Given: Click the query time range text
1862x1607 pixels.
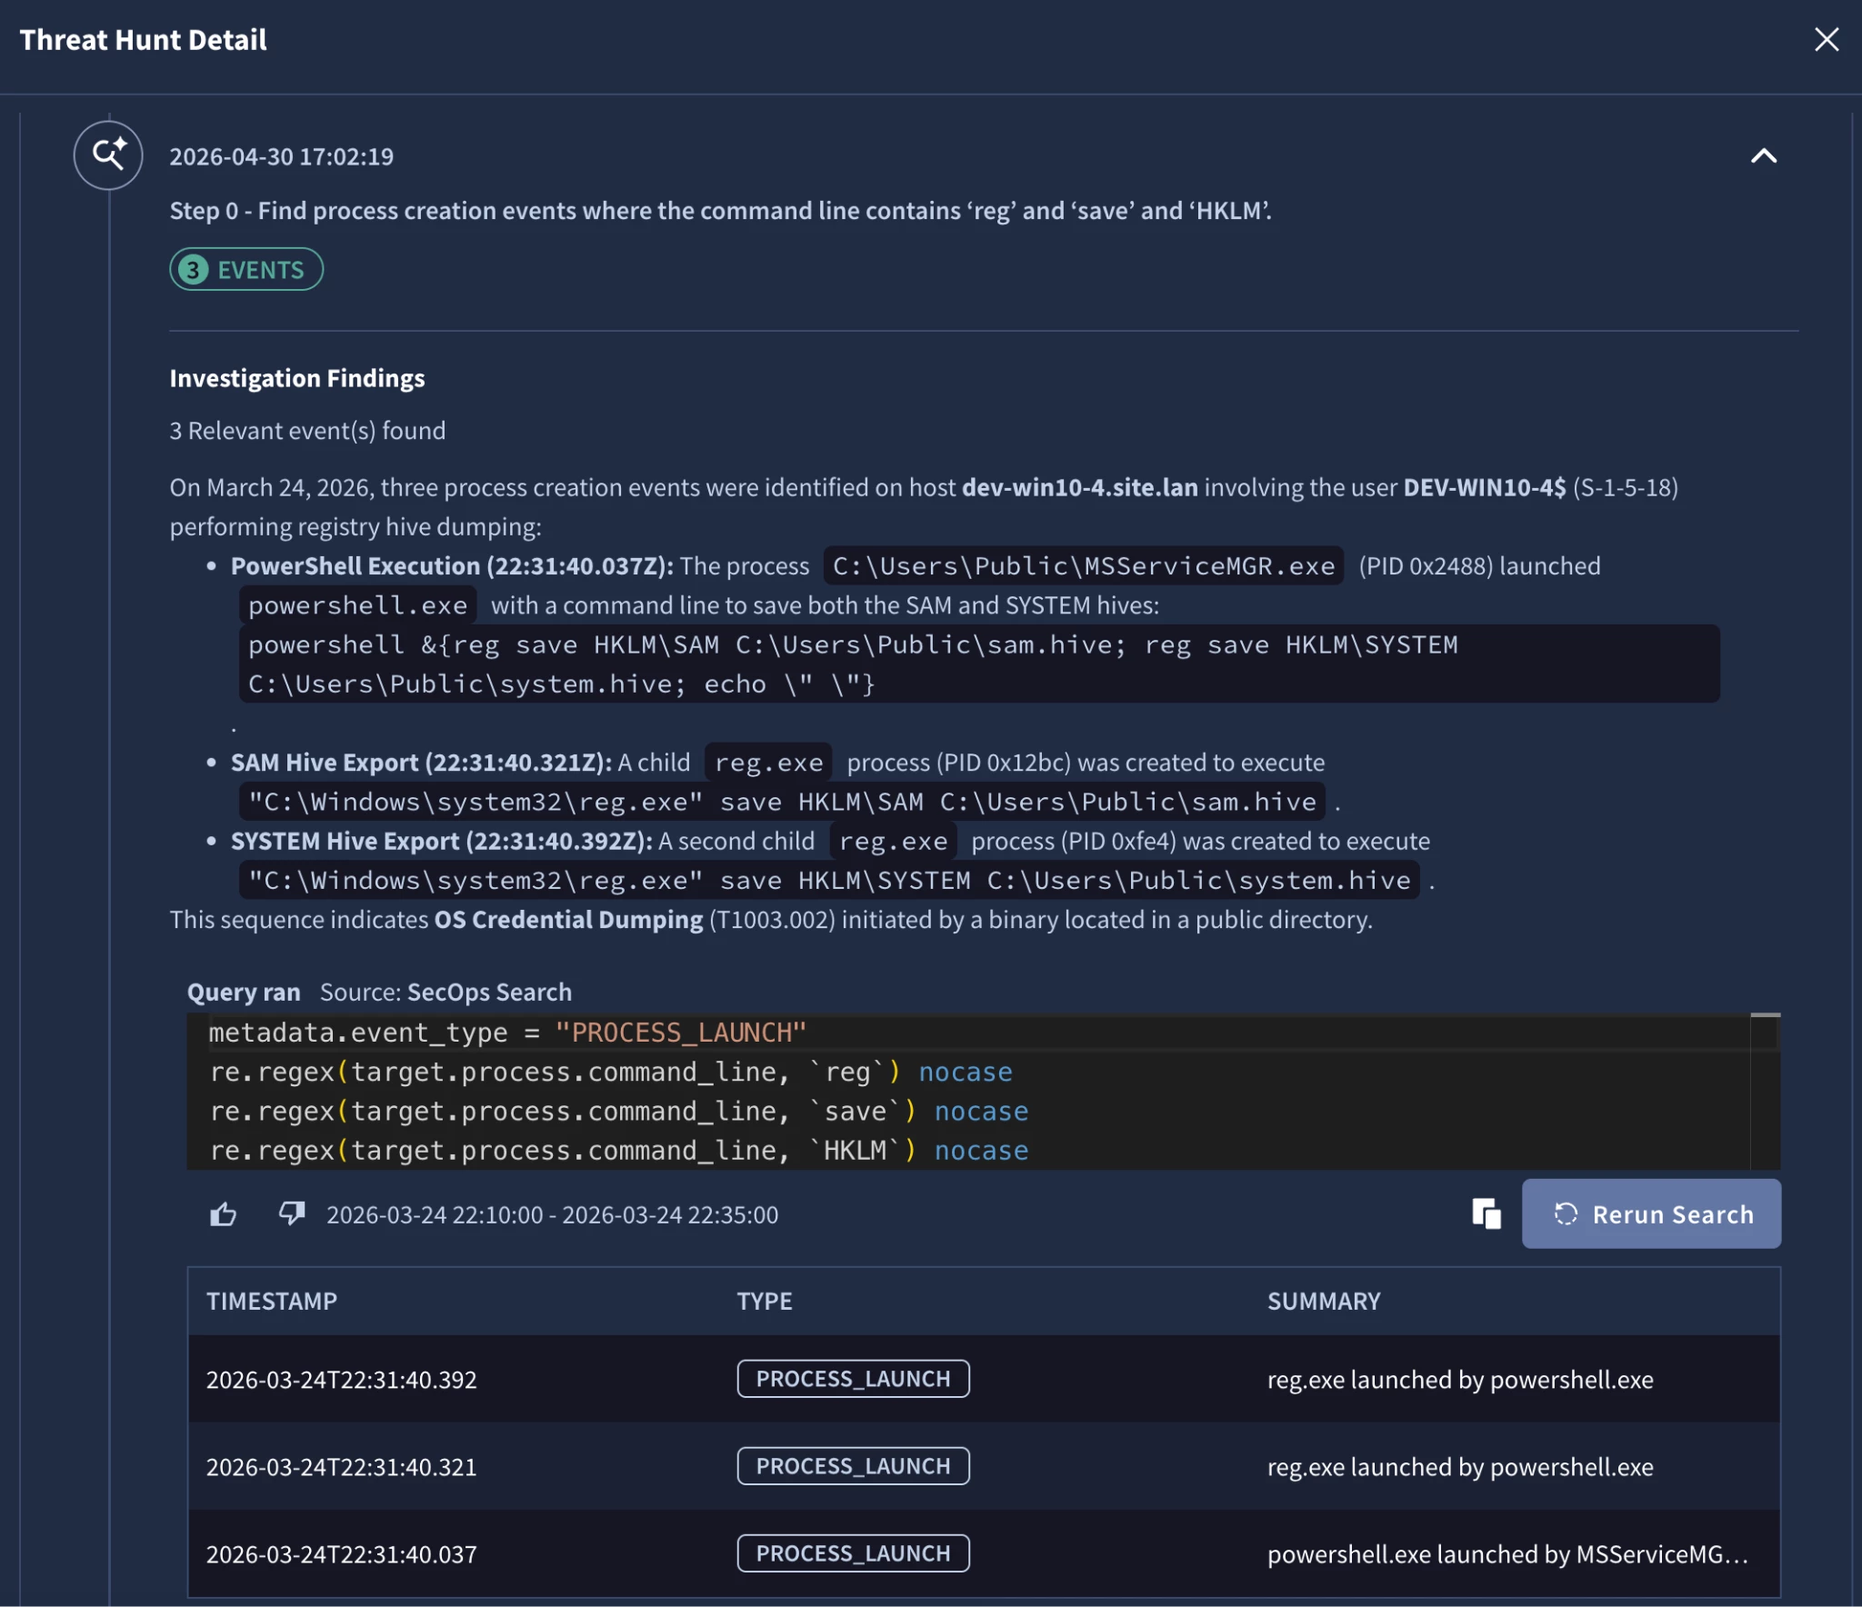Looking at the screenshot, I should click(x=553, y=1214).
